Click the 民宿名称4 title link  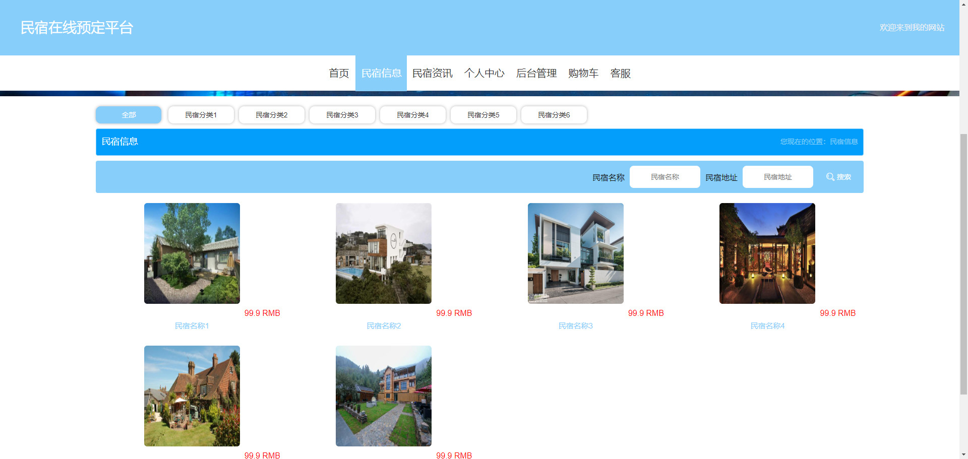point(767,326)
